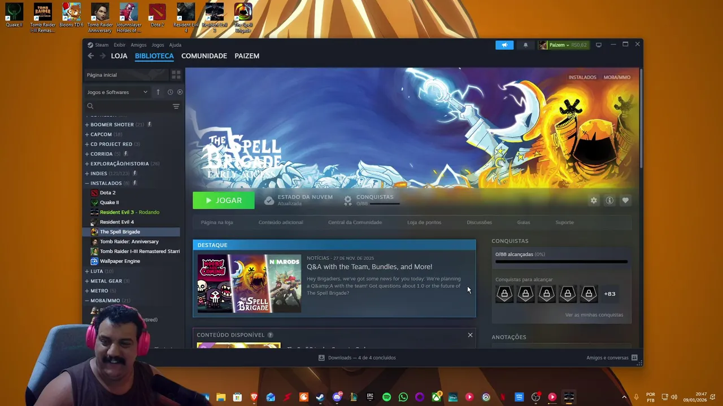The height and width of the screenshot is (406, 723).
Task: Expand METAL GEAR collection
Action: click(x=86, y=281)
